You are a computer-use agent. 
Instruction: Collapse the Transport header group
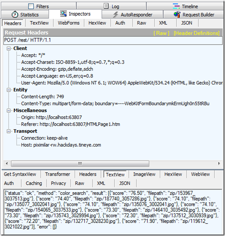pos(9,131)
